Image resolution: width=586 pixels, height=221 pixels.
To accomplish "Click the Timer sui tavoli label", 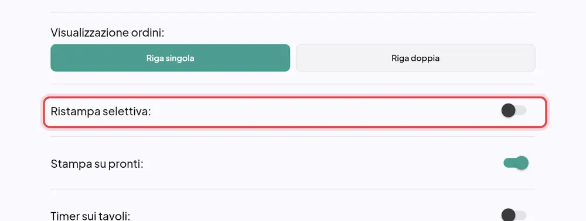I will 90,216.
